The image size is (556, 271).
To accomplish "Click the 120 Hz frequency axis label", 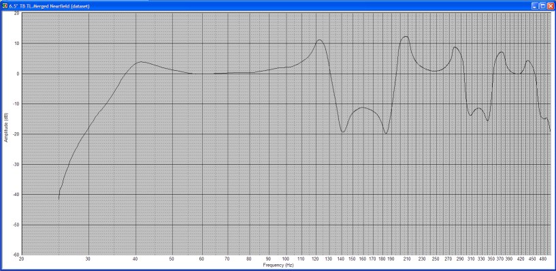I will (x=315, y=259).
